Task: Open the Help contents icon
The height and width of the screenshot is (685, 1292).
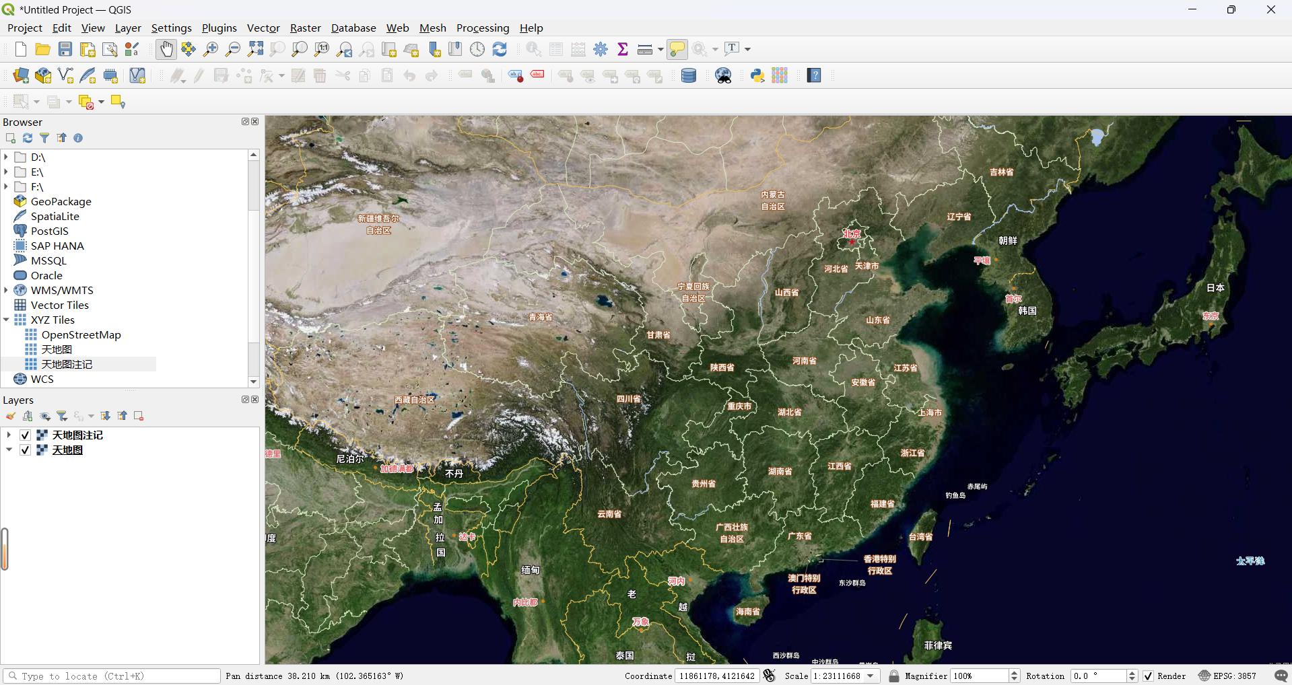Action: click(814, 75)
